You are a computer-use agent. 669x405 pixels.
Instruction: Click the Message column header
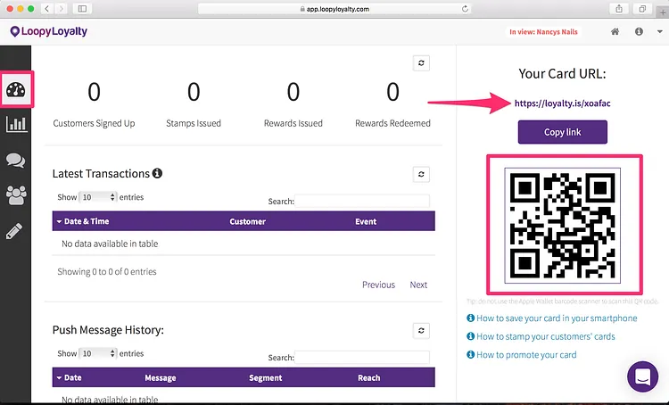click(160, 377)
